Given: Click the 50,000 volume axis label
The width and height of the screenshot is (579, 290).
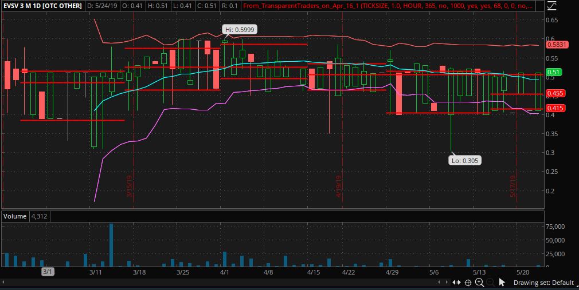Looking at the screenshot, I should 555,240.
